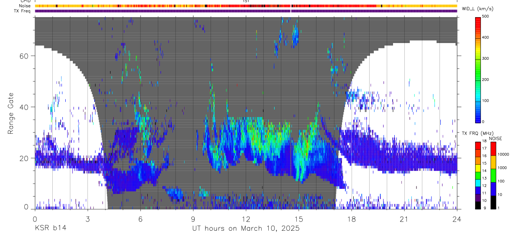The height and width of the screenshot is (237, 514).
Task: Select the 12 tick on UT hours axis
Action: [x=246, y=219]
